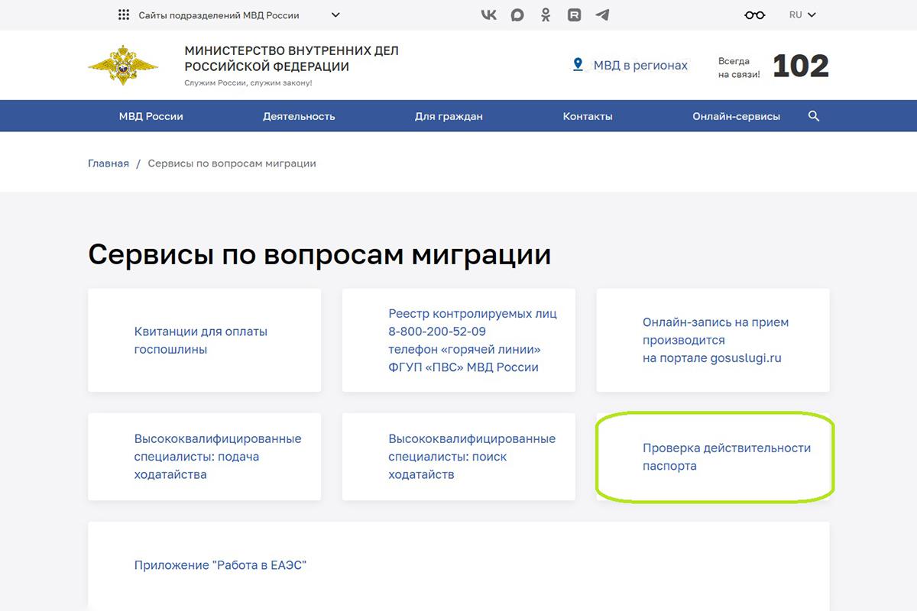Open the VK social network icon
Image resolution: width=917 pixels, height=611 pixels.
tap(488, 14)
